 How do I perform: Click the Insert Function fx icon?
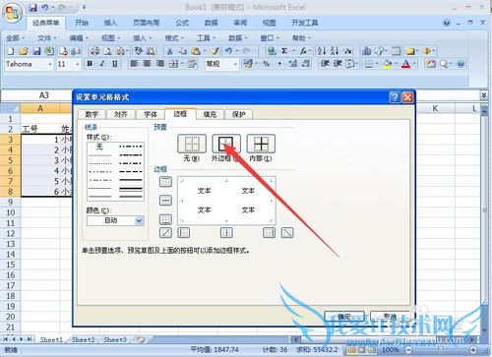coord(304,51)
